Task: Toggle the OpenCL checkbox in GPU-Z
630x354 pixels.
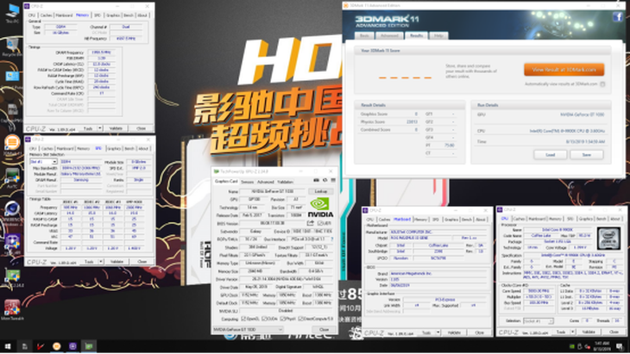Action: point(243,320)
